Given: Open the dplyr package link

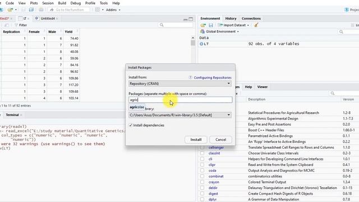Looking at the screenshot, I should click(213, 199).
